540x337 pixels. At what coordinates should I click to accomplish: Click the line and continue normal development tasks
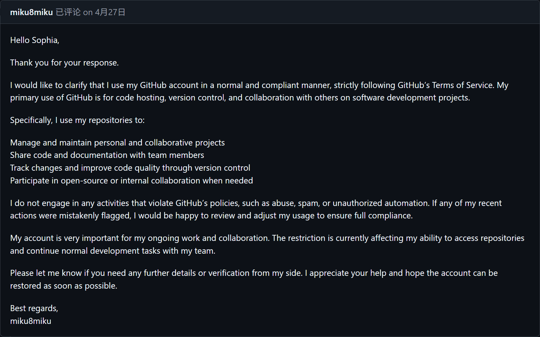click(x=113, y=251)
